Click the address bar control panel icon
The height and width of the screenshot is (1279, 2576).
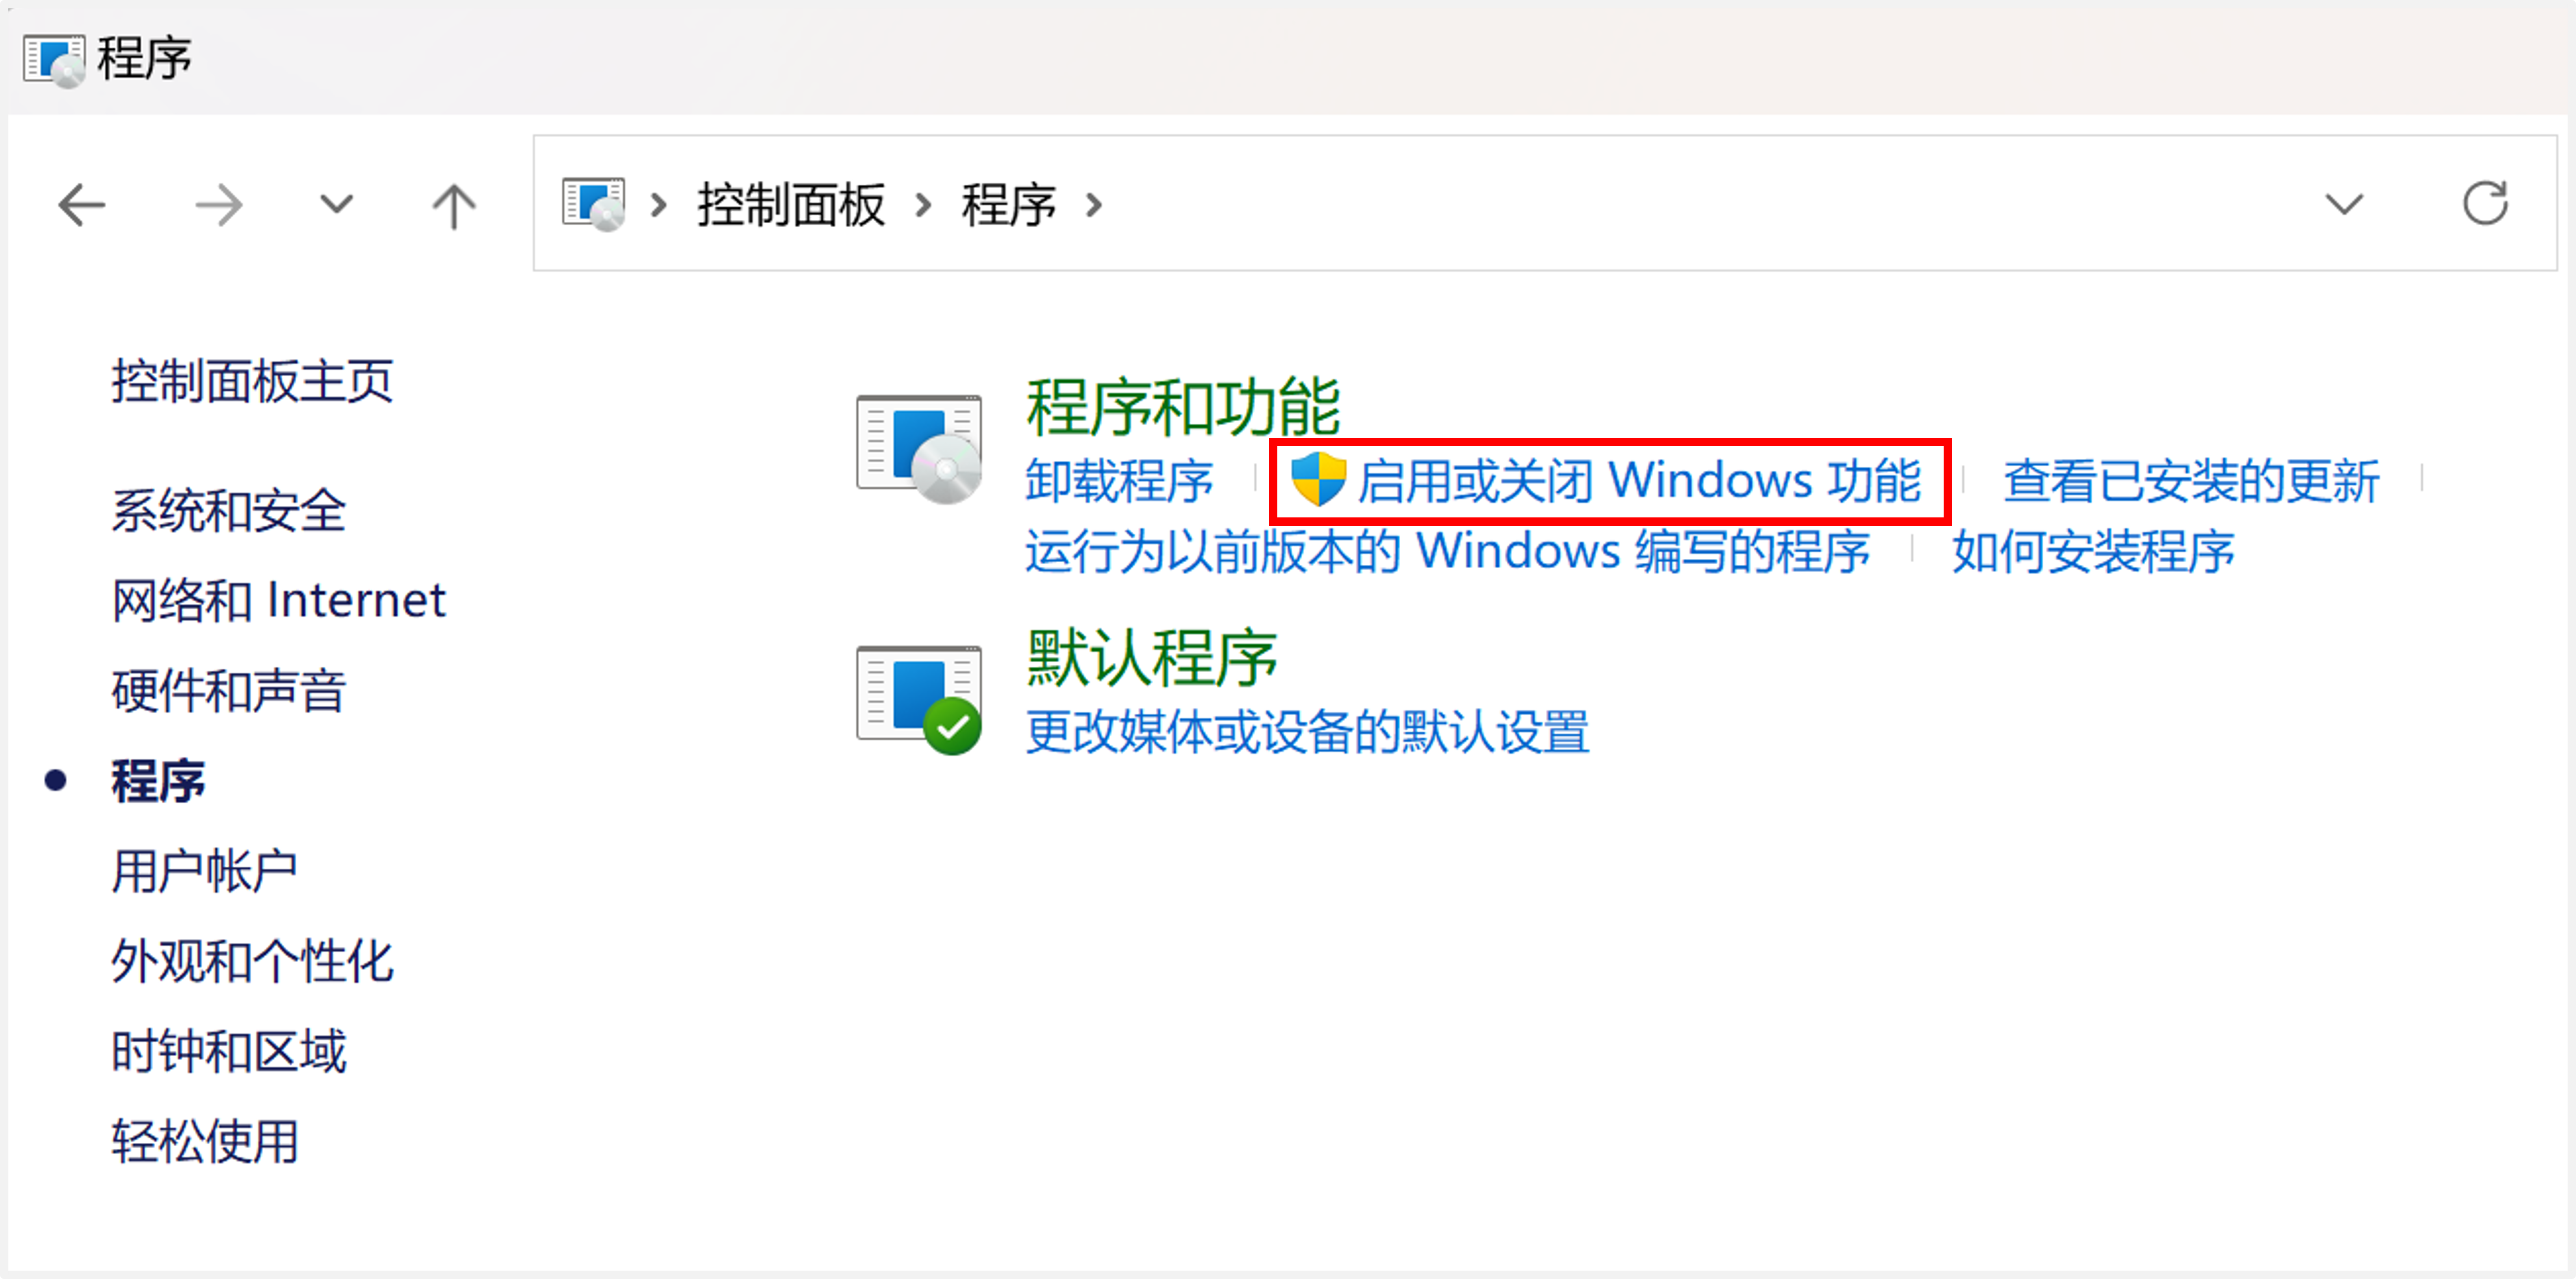click(x=594, y=204)
